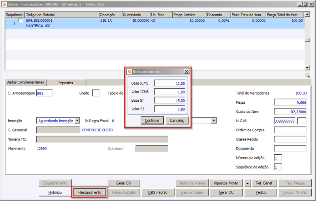Screen dimensions: 316x201
Task: Click the C. Armazenagem field with 001
Action: click(x=44, y=93)
